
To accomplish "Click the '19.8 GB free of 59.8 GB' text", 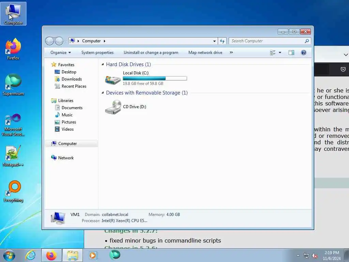I will [x=143, y=84].
